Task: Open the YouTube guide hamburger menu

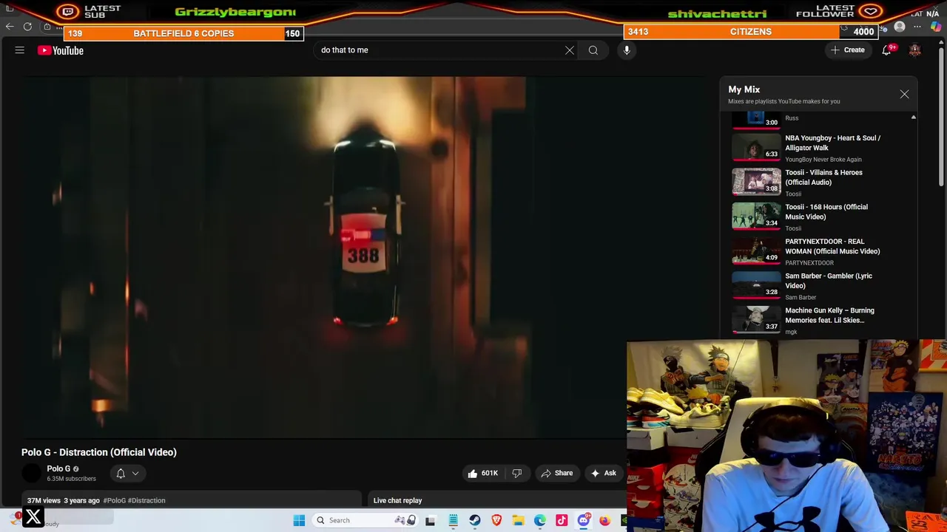Action: click(20, 50)
